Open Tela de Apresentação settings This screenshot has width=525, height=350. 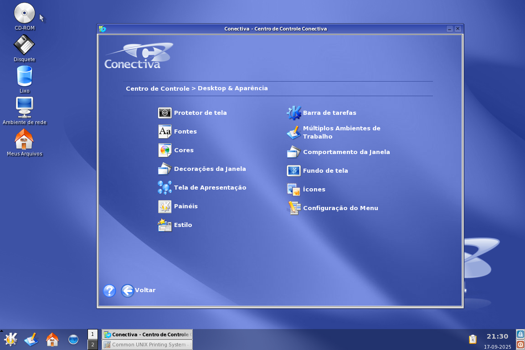click(x=210, y=187)
